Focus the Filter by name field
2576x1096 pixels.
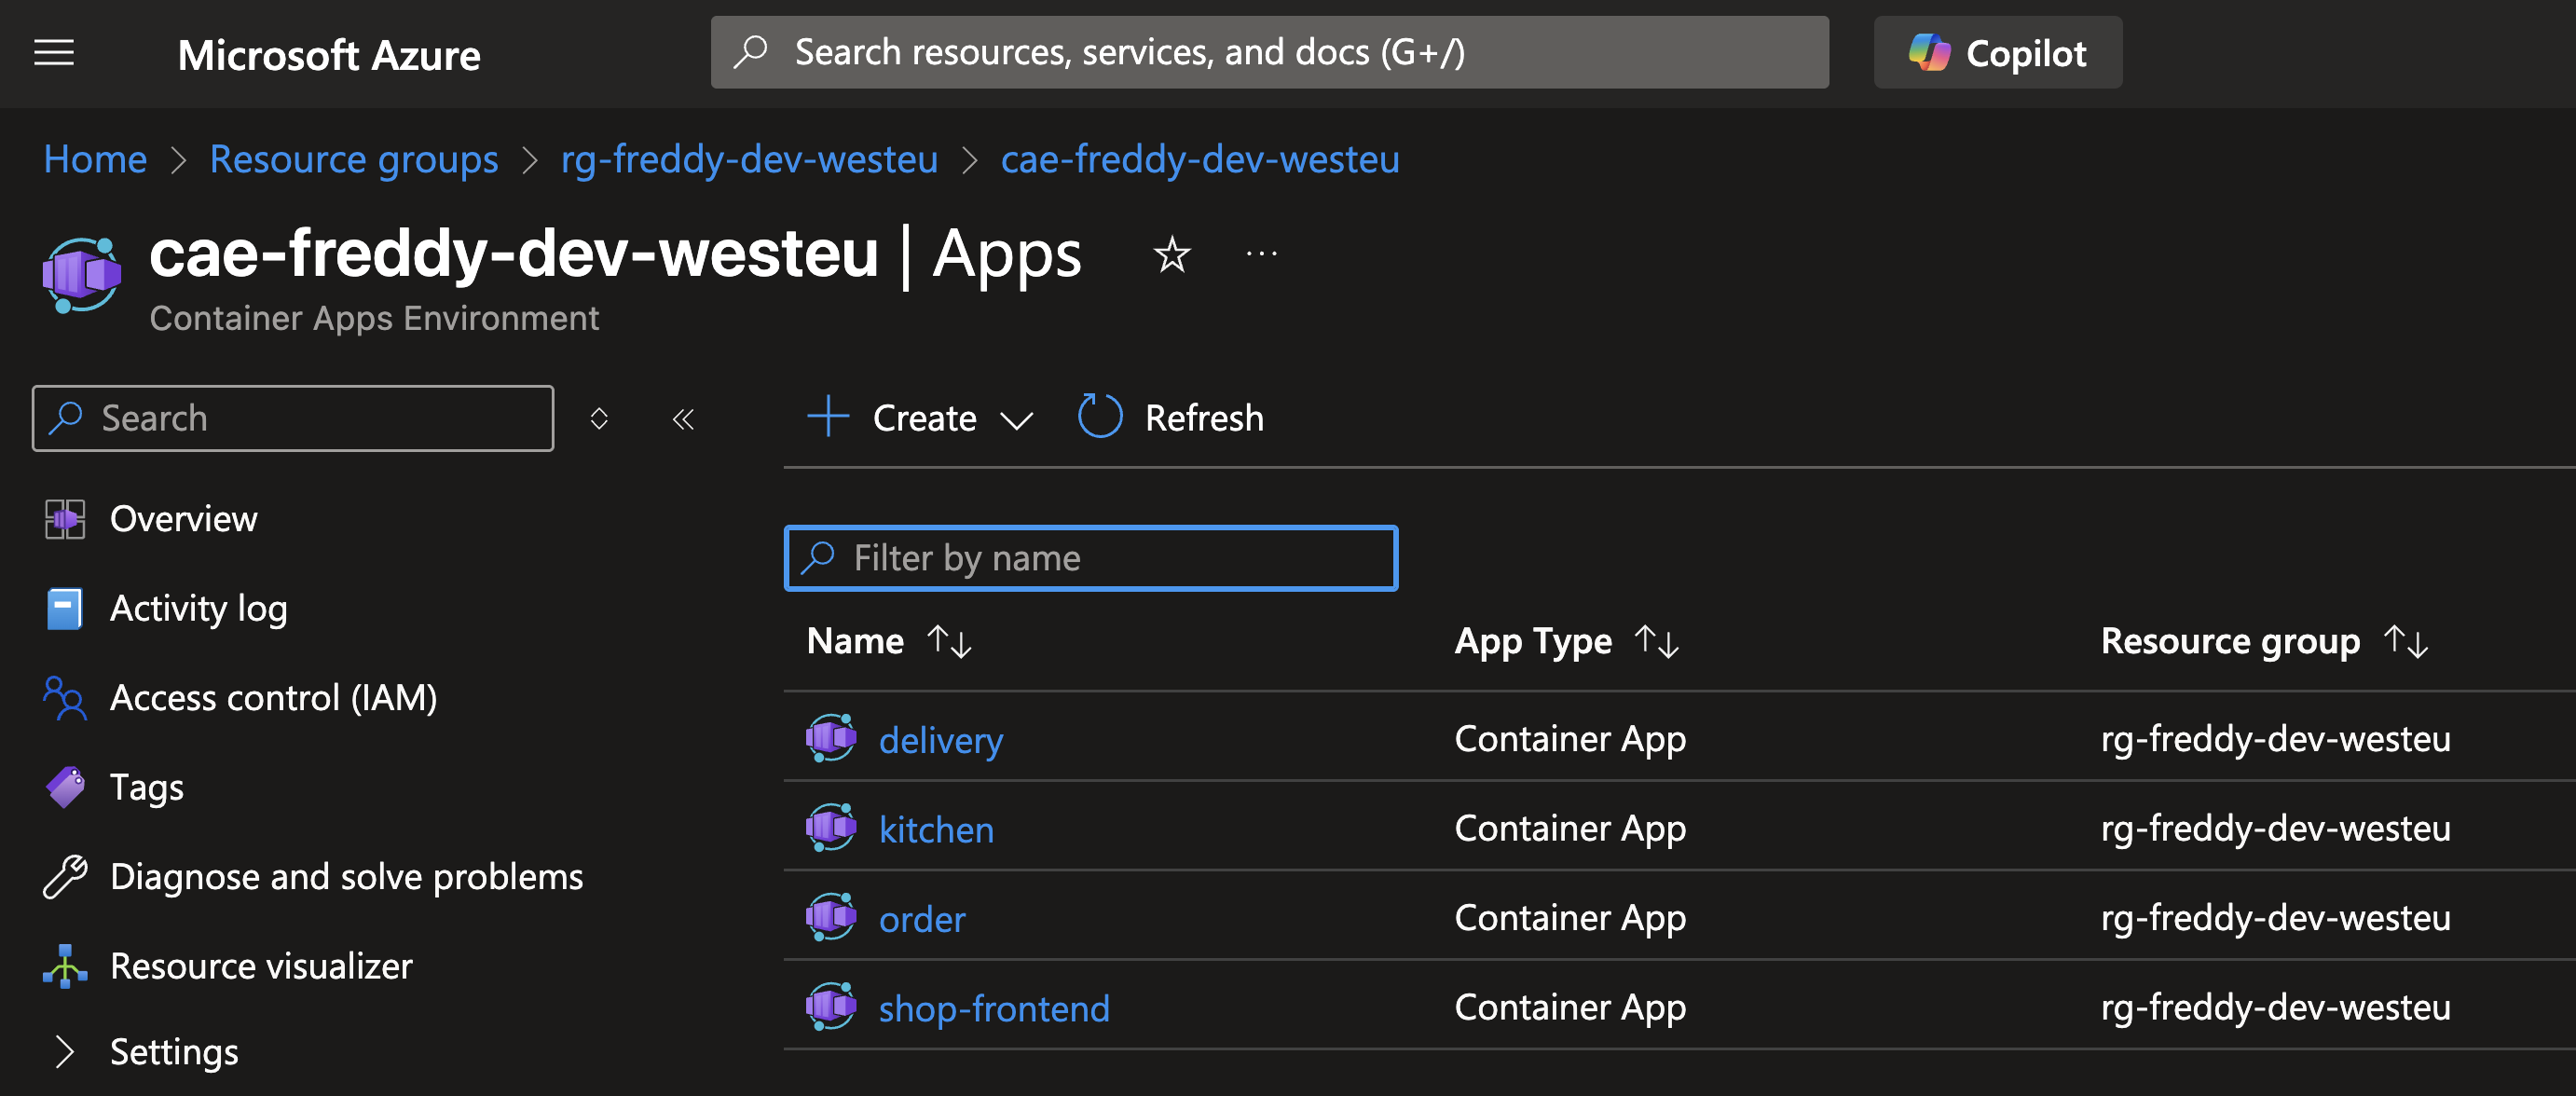pyautogui.click(x=1091, y=558)
